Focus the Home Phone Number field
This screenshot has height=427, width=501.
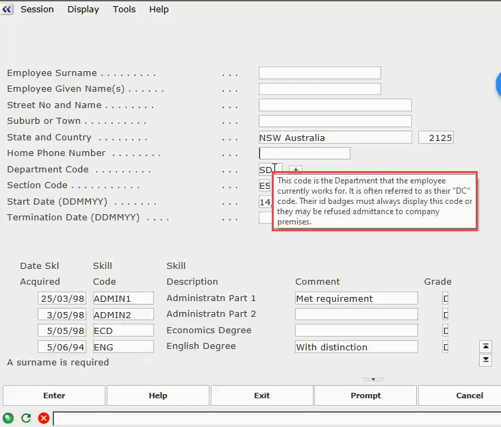pos(305,153)
